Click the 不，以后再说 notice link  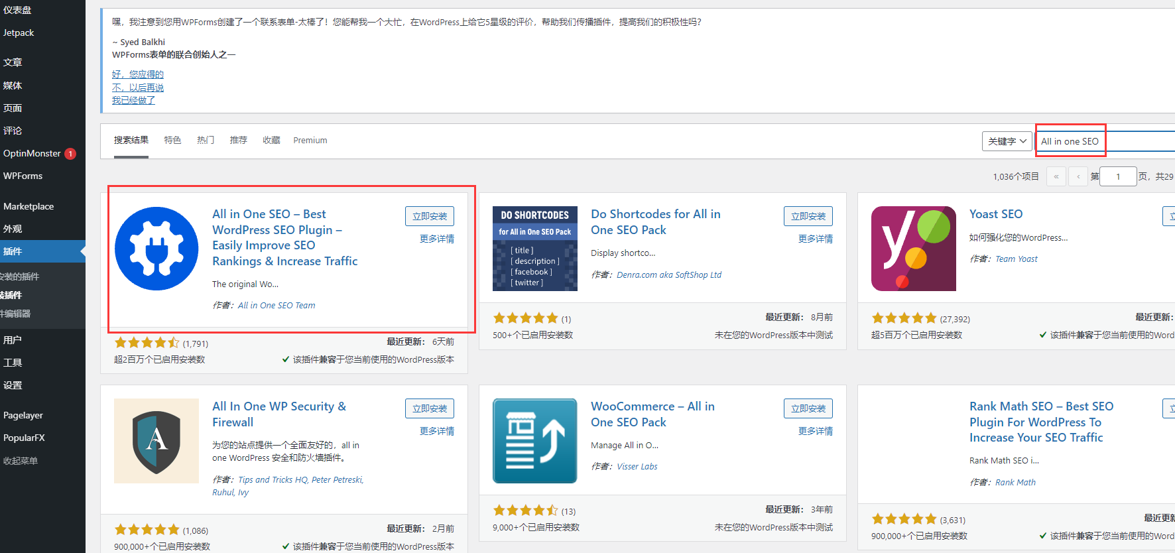pyautogui.click(x=138, y=88)
